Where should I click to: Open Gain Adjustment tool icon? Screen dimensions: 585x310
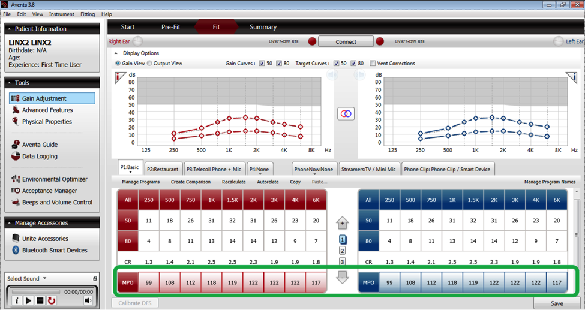pos(15,98)
